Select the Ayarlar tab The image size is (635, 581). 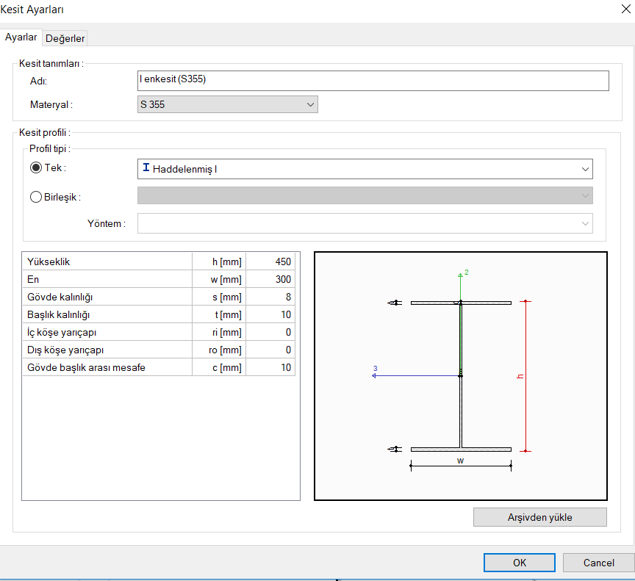(21, 37)
